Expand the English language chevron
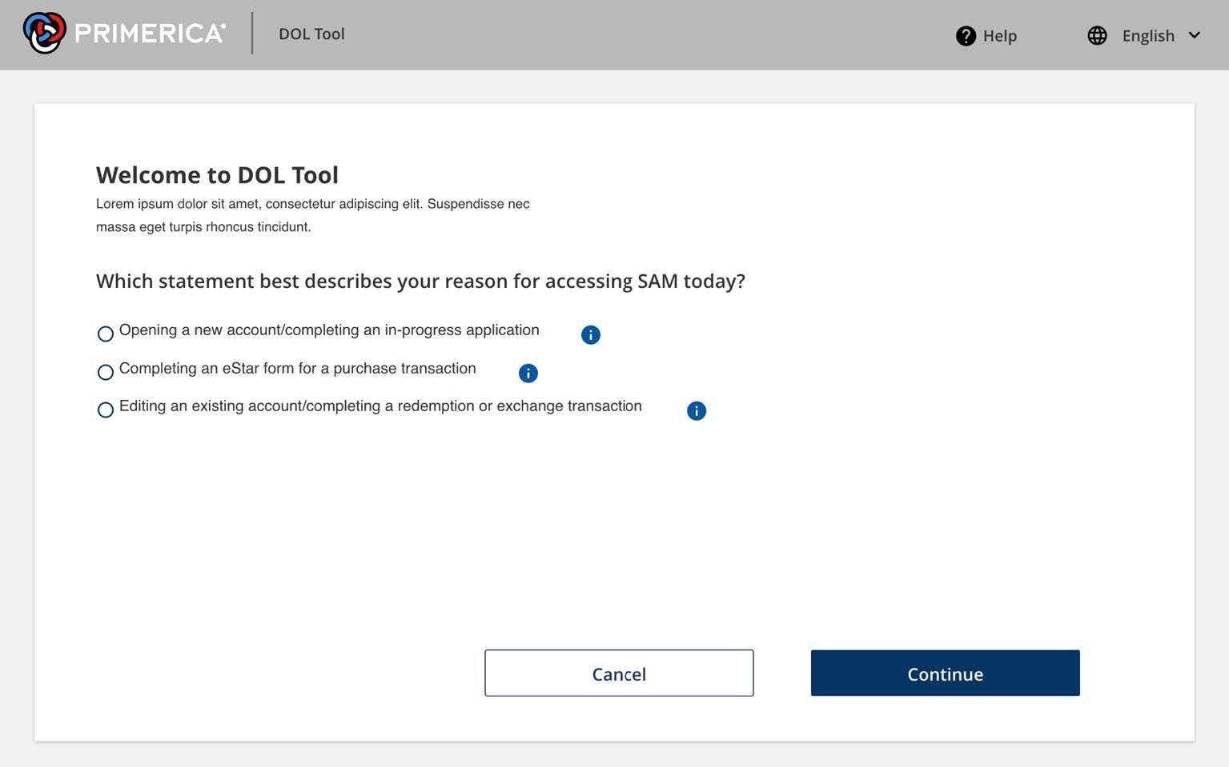The image size is (1229, 767). (1194, 35)
